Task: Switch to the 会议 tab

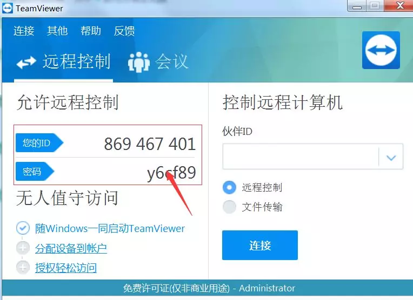Action: [158, 62]
